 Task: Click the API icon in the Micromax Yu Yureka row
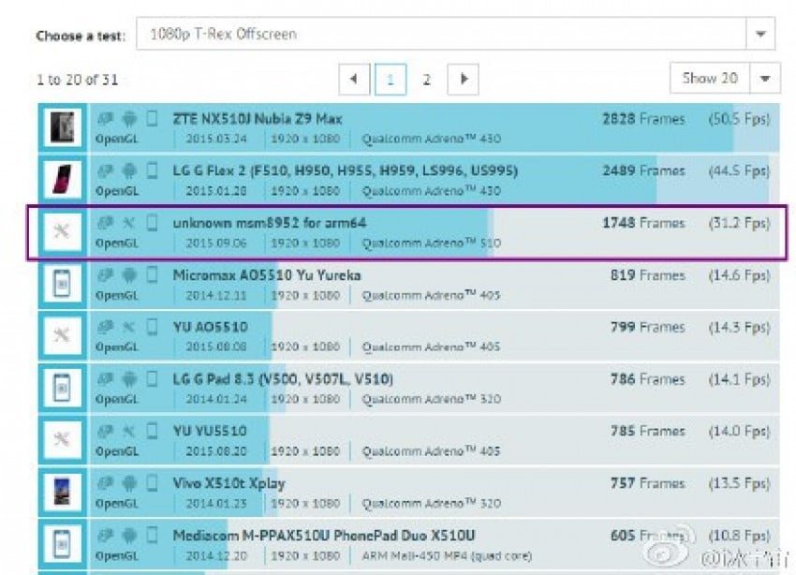[x=105, y=274]
